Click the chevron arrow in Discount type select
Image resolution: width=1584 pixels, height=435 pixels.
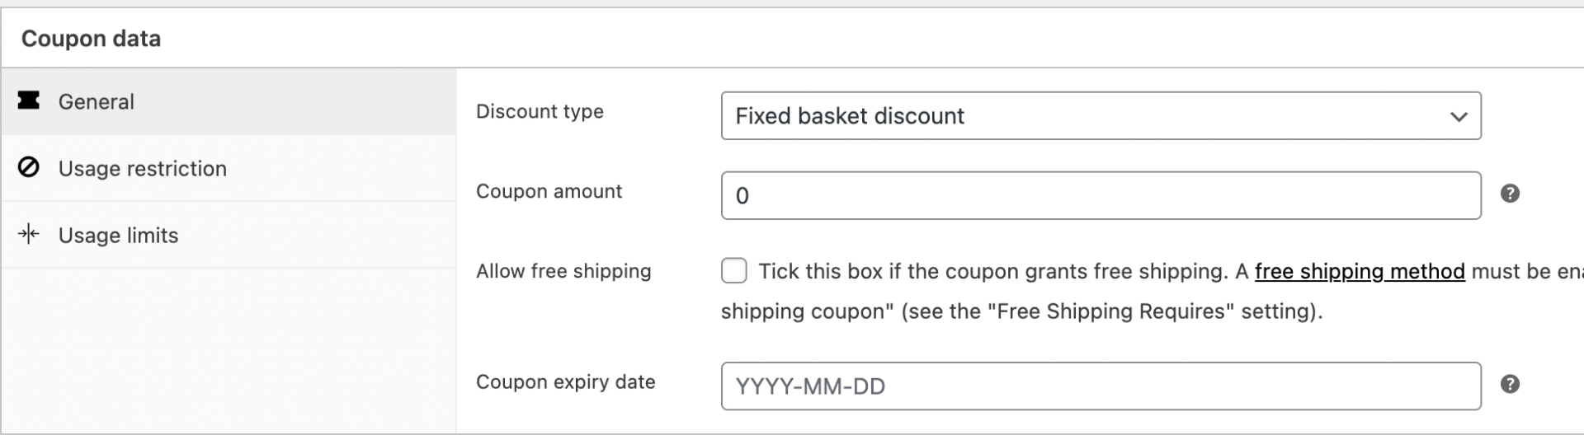[1458, 116]
